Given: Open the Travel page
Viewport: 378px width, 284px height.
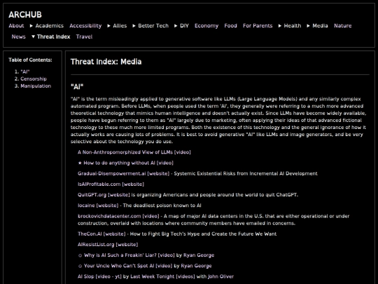Looking at the screenshot, I should pos(84,36).
